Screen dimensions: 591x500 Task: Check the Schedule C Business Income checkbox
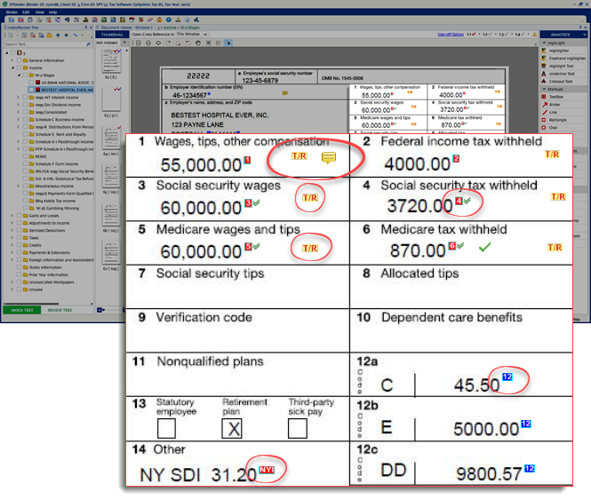pos(25,119)
